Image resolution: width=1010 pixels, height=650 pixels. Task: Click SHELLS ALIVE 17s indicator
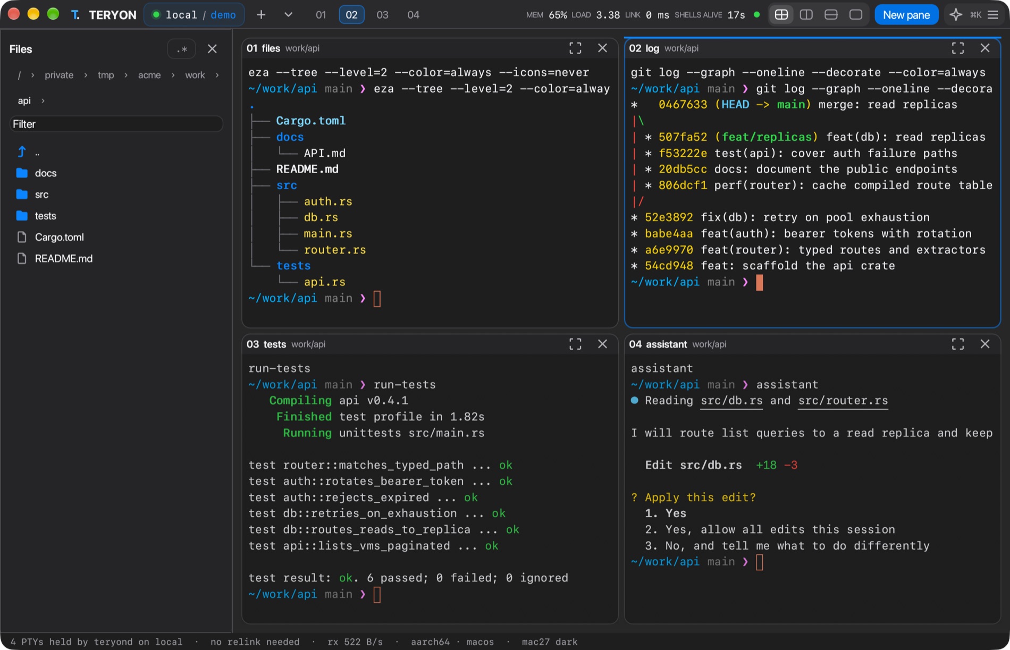[710, 15]
